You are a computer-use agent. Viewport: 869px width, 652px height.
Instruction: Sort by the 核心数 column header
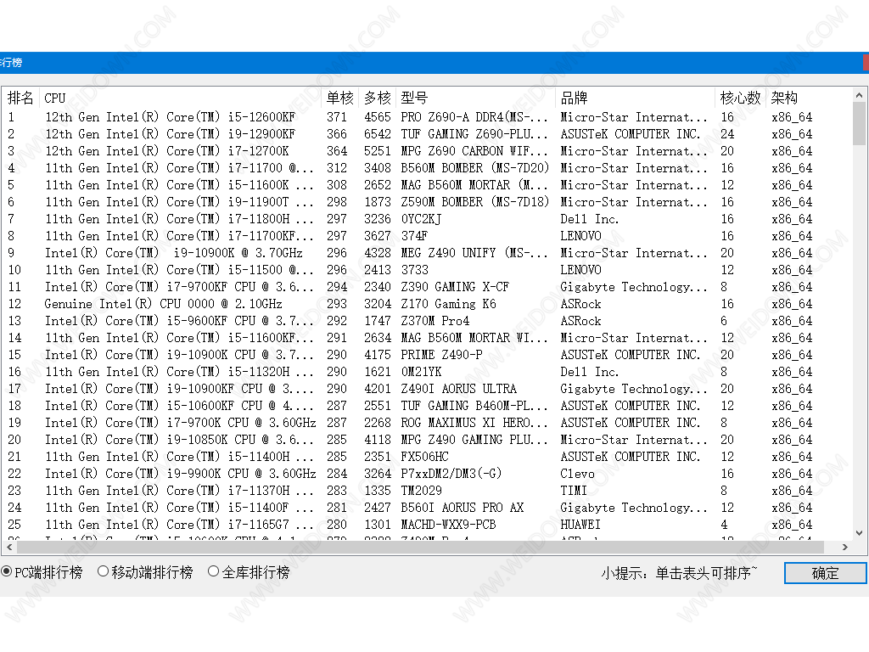coord(740,98)
